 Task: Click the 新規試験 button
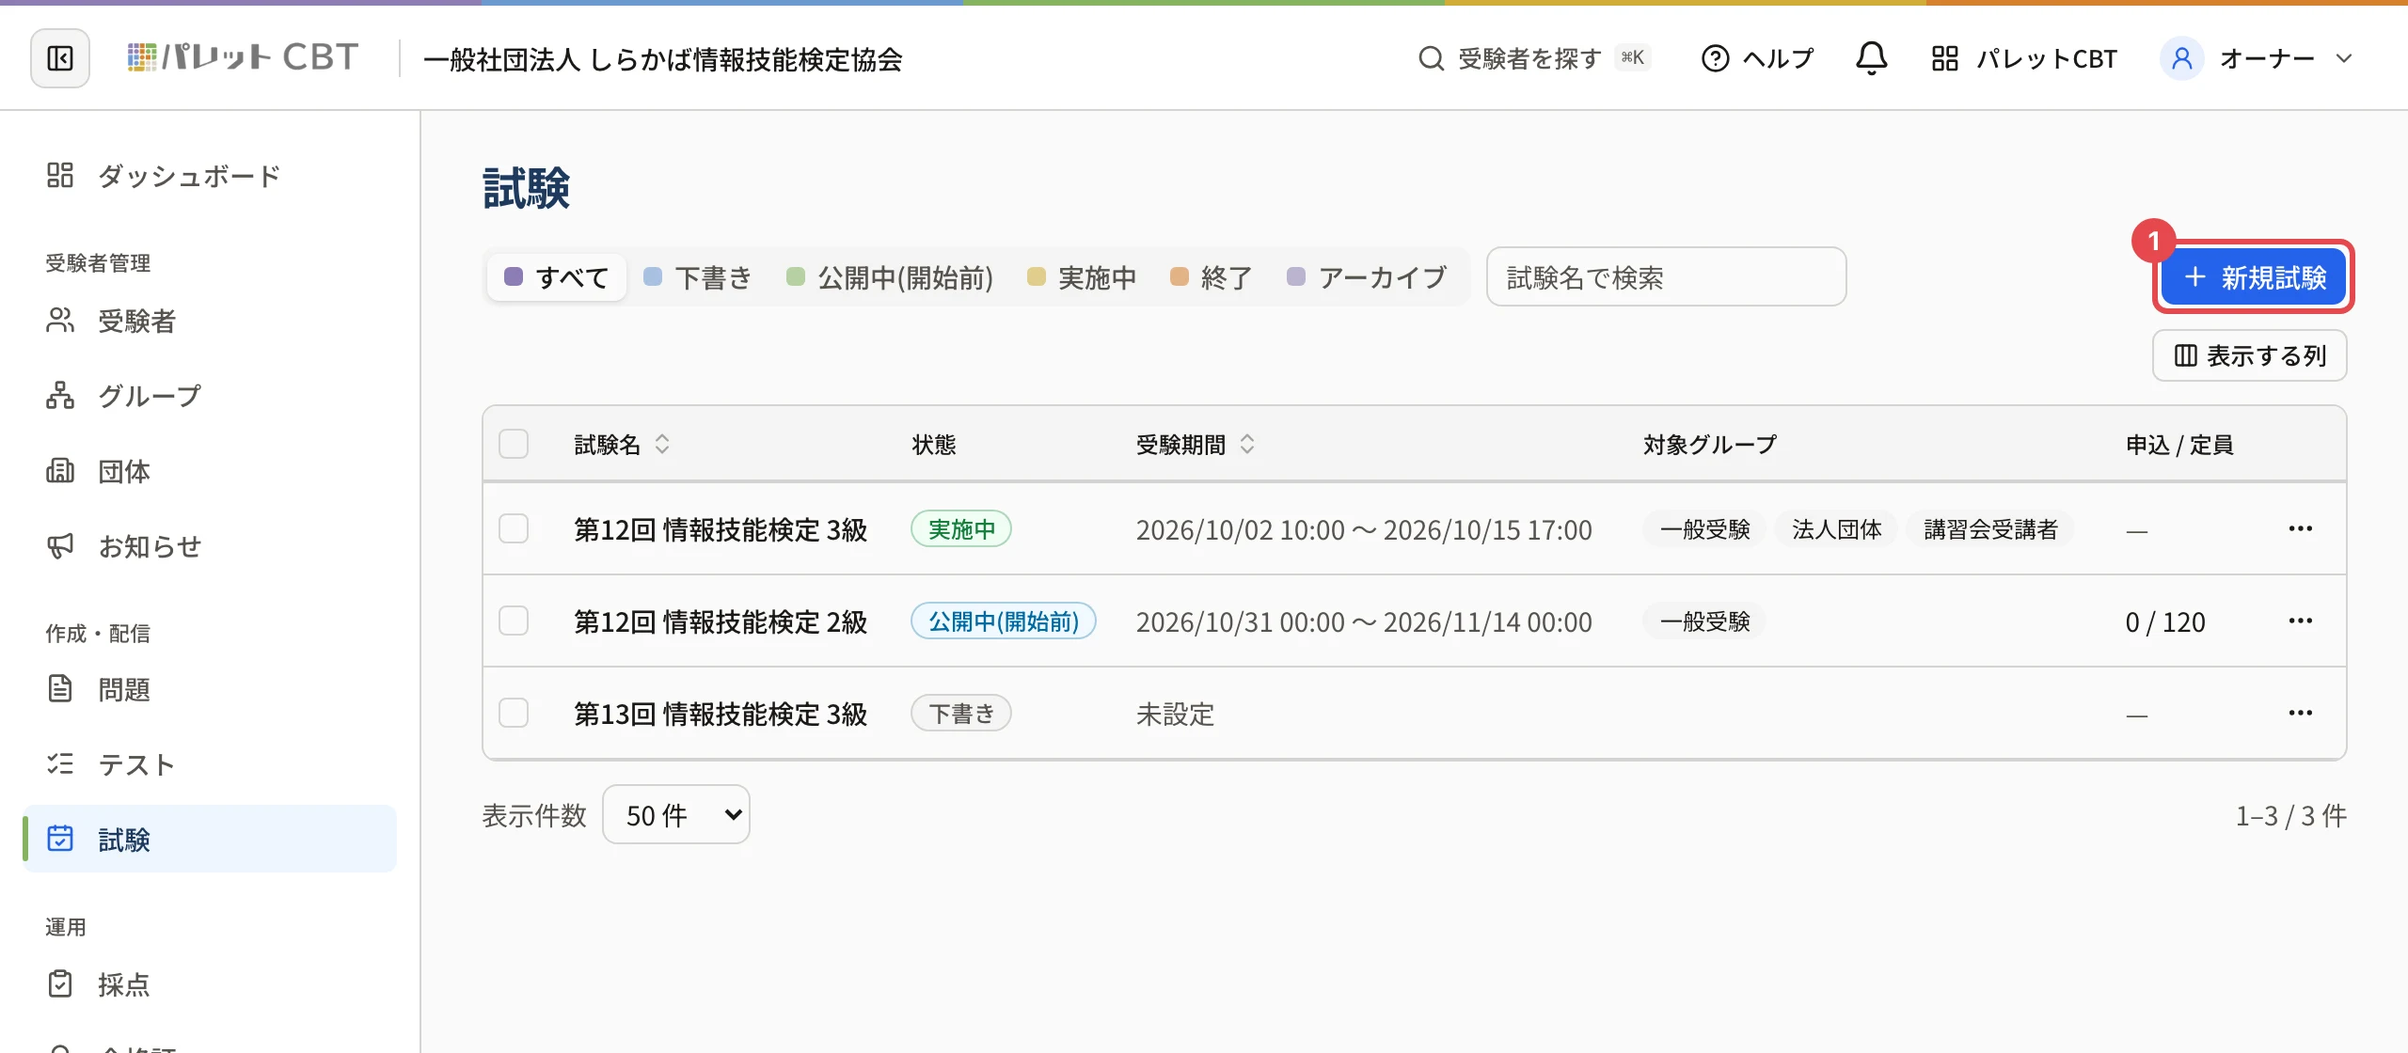click(2254, 276)
